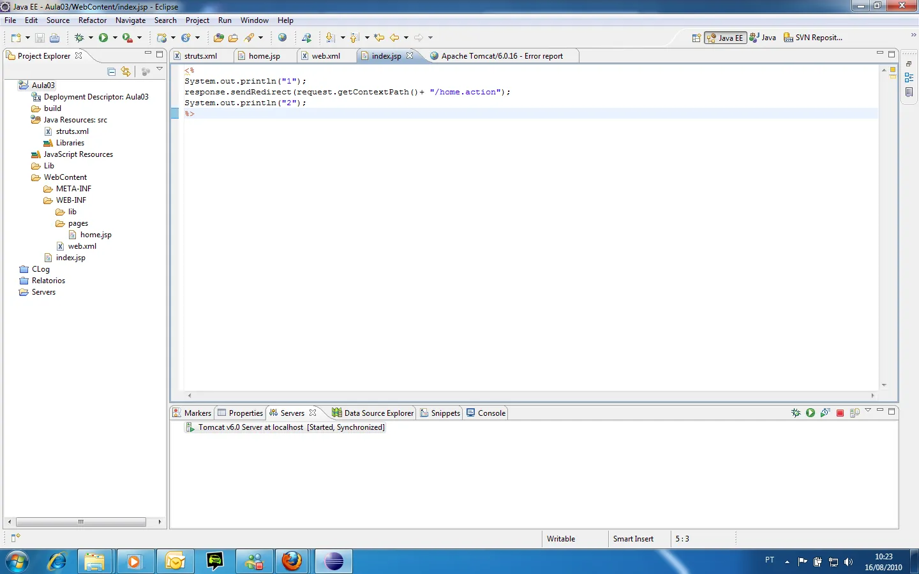The width and height of the screenshot is (919, 574).
Task: Click the Open Task folder icon
Action: 233,38
